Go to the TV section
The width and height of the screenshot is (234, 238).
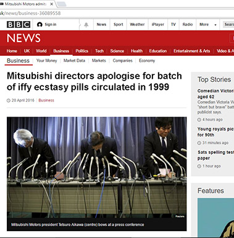coord(173,24)
